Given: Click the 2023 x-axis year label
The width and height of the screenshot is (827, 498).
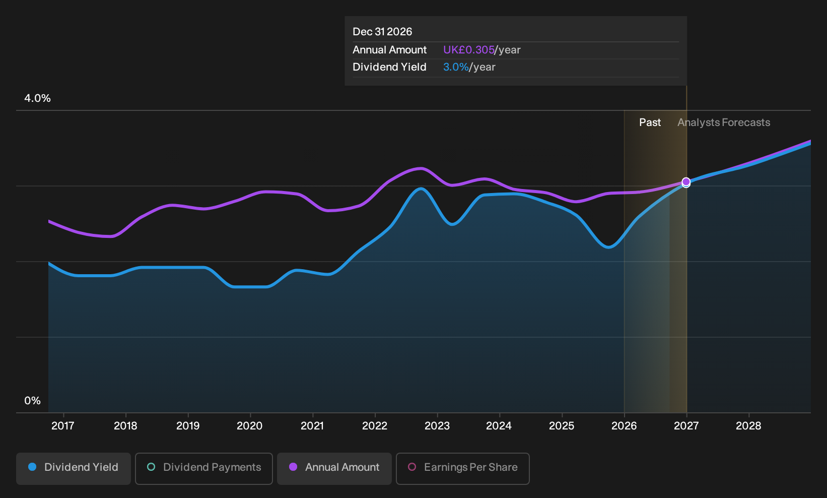Looking at the screenshot, I should coord(437,426).
